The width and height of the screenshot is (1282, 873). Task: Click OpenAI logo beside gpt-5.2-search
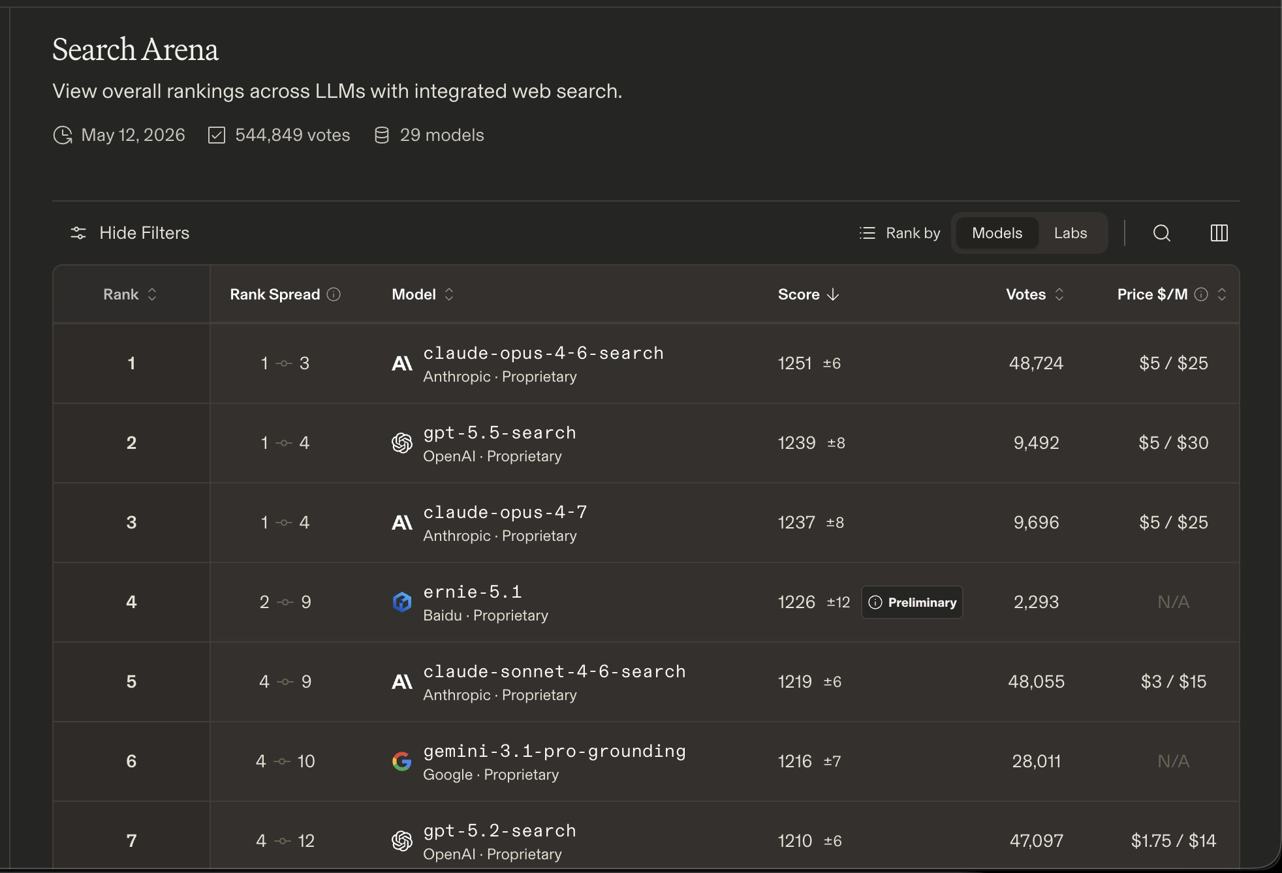pos(402,841)
